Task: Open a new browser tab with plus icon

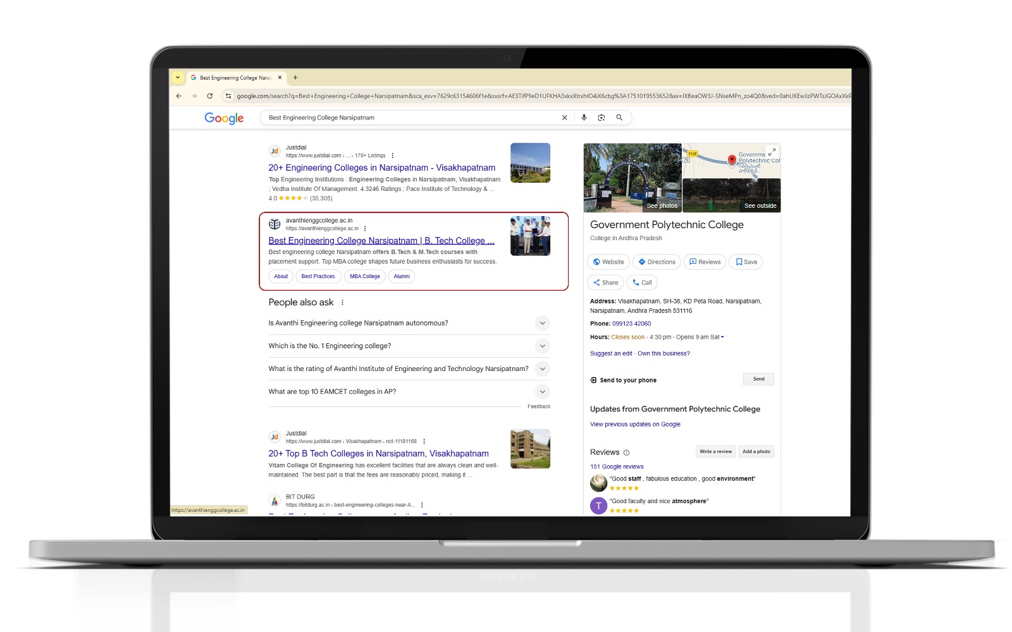Action: pos(295,78)
